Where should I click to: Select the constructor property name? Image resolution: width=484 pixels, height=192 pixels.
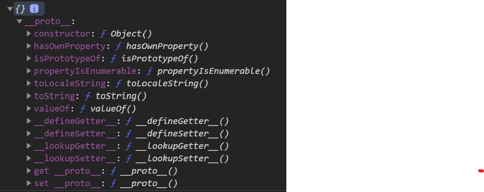(x=62, y=34)
